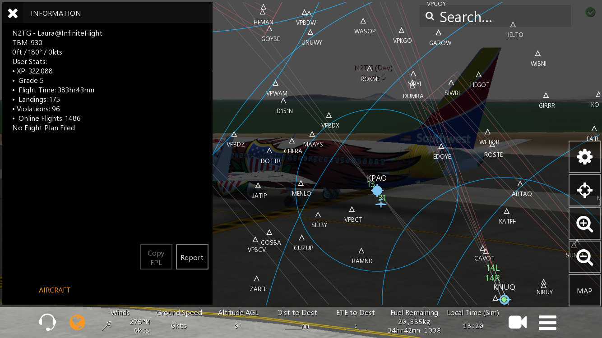Image resolution: width=602 pixels, height=338 pixels.
Task: Click the "Violations: 96" stat line
Action: pyautogui.click(x=36, y=109)
